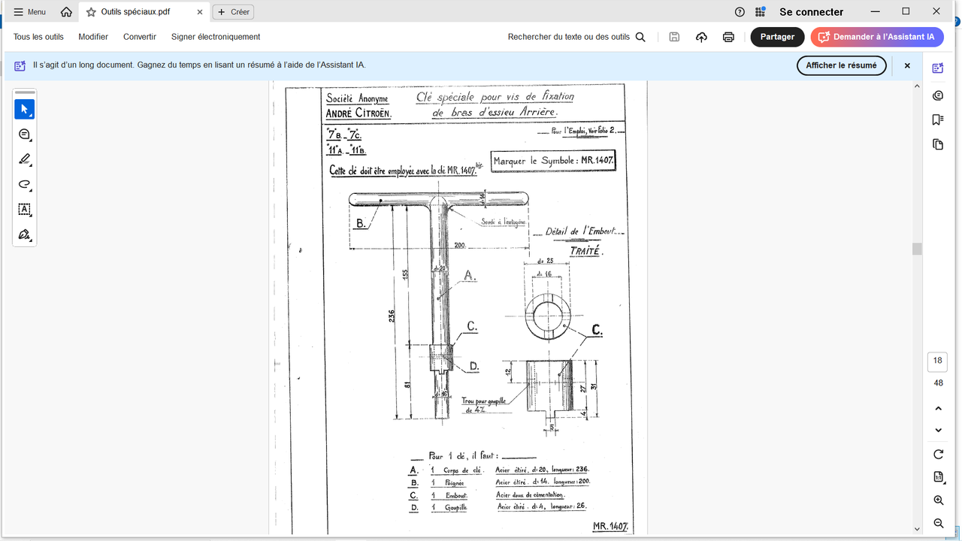The height and width of the screenshot is (541, 962).
Task: Click the 'Trou pour goupille' annotation
Action: [485, 401]
